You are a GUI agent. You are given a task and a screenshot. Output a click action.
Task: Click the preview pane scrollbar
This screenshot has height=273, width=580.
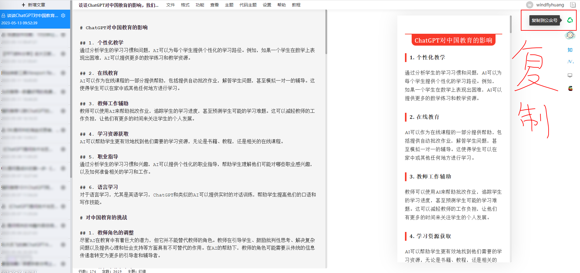pyautogui.click(x=511, y=24)
